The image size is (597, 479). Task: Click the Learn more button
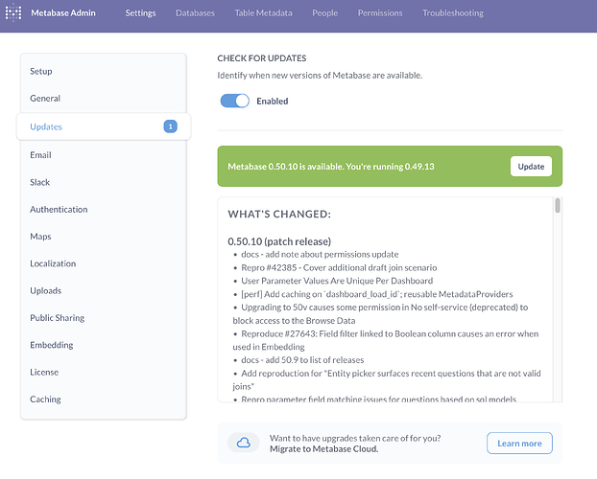click(519, 444)
